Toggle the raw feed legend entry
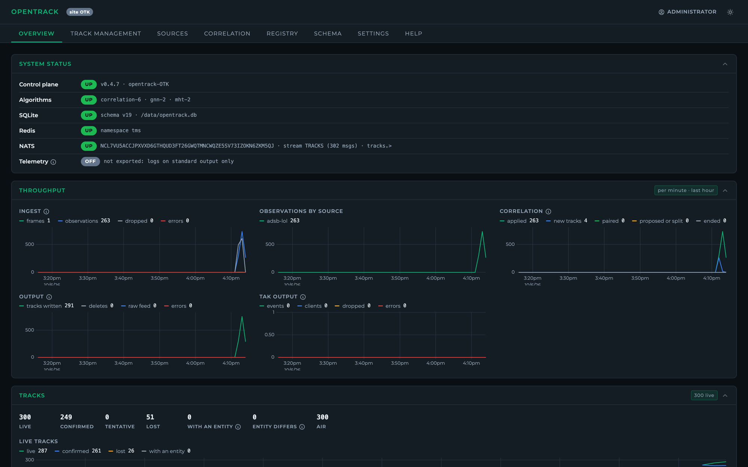 139,306
